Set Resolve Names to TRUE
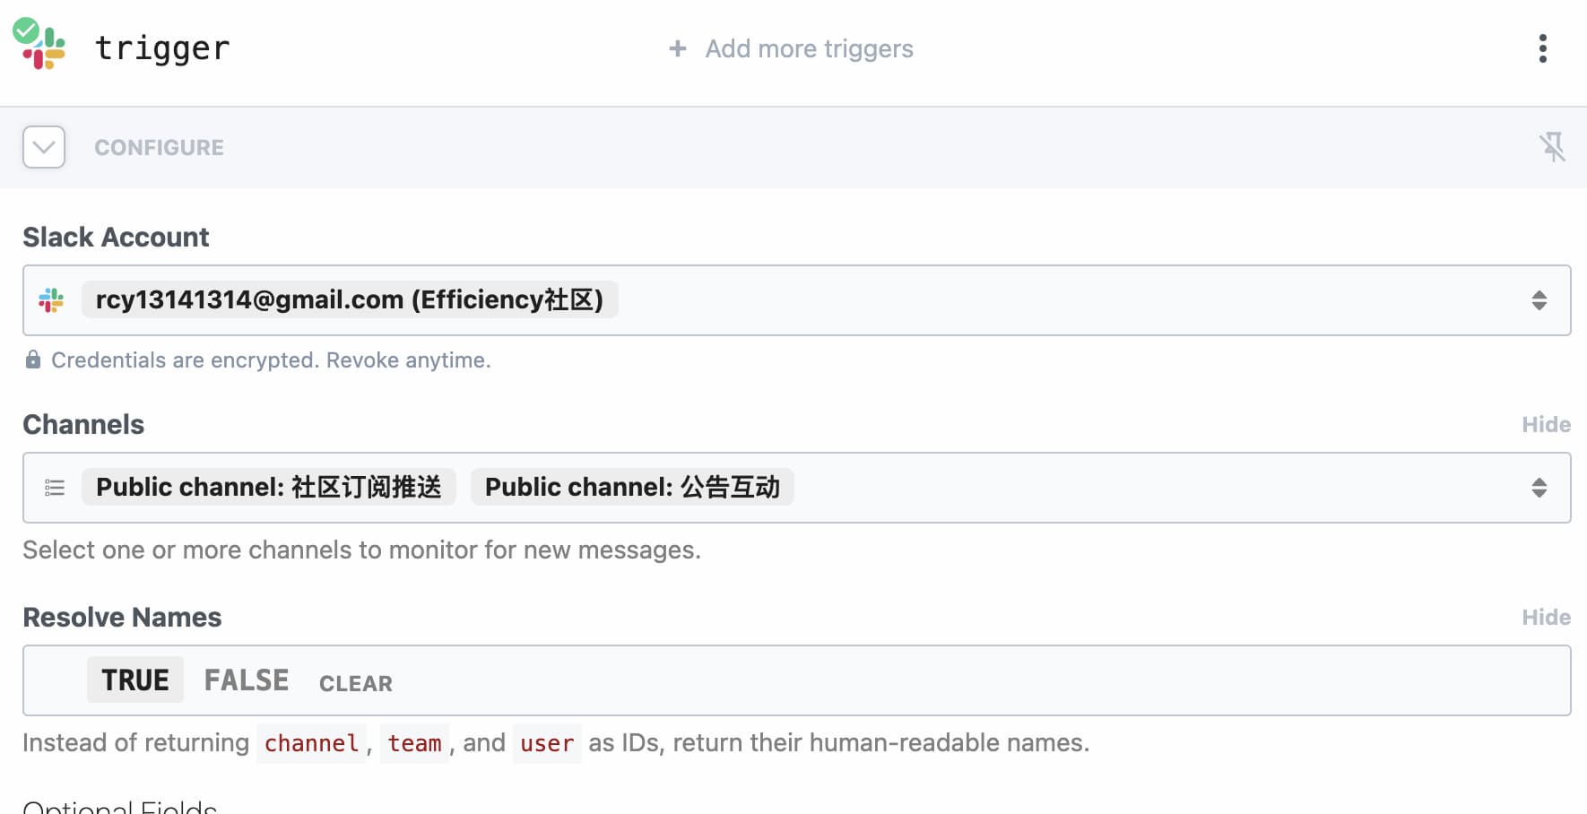Screen dimensions: 1587x814 click(135, 680)
